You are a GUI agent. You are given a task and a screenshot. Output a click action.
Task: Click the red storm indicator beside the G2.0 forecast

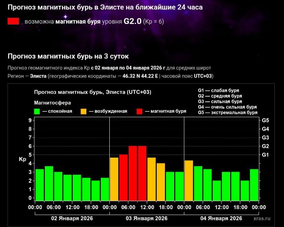point(13,21)
